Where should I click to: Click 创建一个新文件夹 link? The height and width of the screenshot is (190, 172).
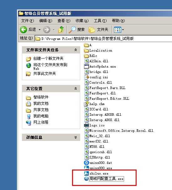48,59
